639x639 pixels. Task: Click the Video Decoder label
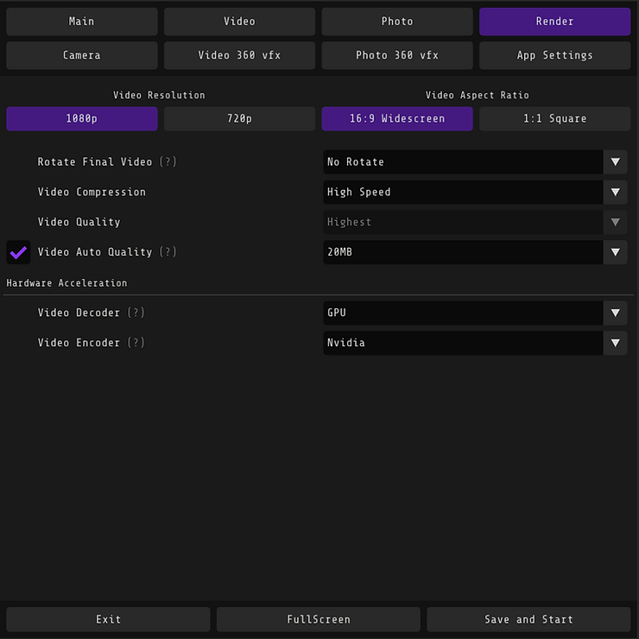[79, 313]
